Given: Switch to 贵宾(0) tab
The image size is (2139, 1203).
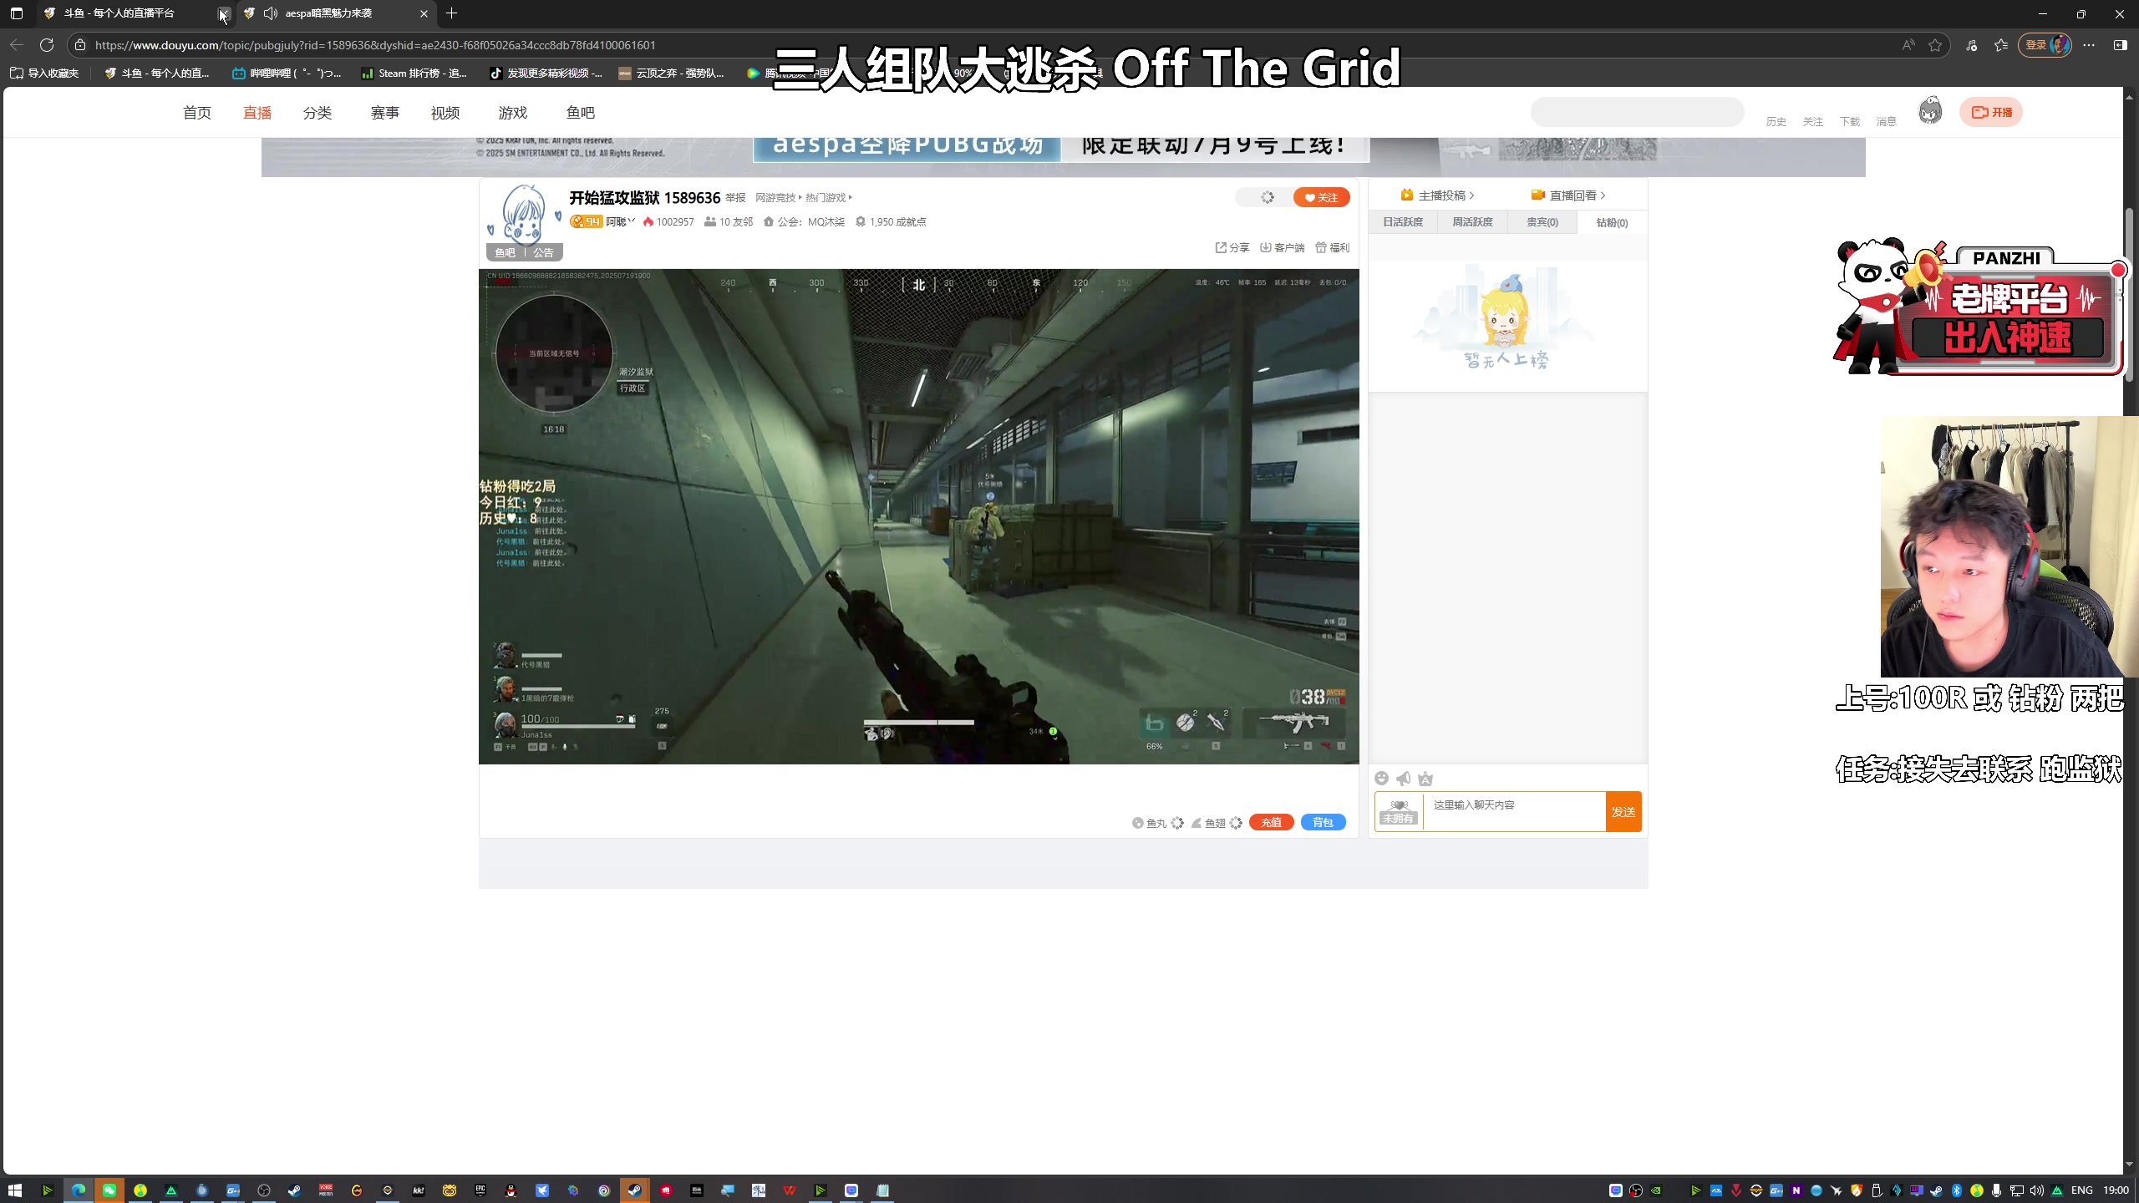Looking at the screenshot, I should (1542, 222).
